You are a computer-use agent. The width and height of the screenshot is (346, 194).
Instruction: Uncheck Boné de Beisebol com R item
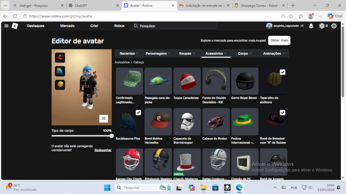[x=282, y=113]
